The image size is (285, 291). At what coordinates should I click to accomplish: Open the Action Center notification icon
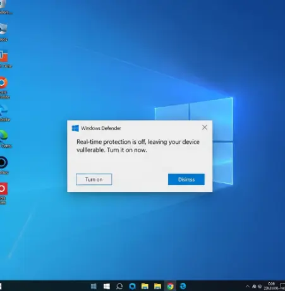click(282, 286)
